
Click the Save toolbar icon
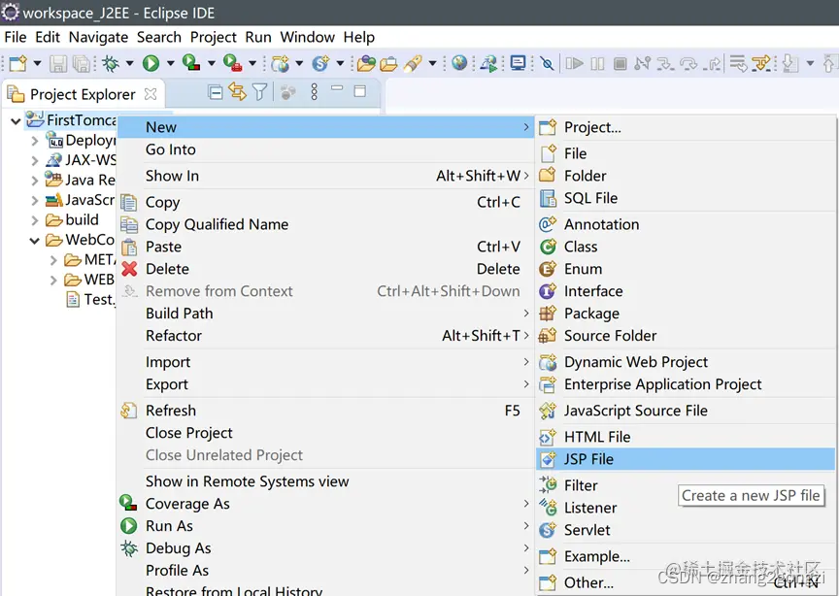pyautogui.click(x=58, y=64)
